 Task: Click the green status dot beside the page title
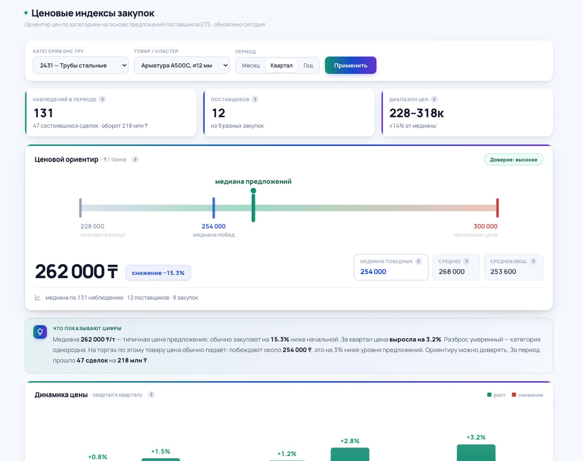click(26, 13)
